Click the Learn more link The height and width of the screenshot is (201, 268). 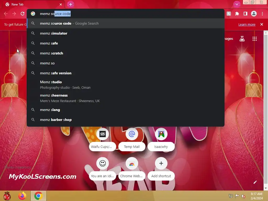[247, 24]
